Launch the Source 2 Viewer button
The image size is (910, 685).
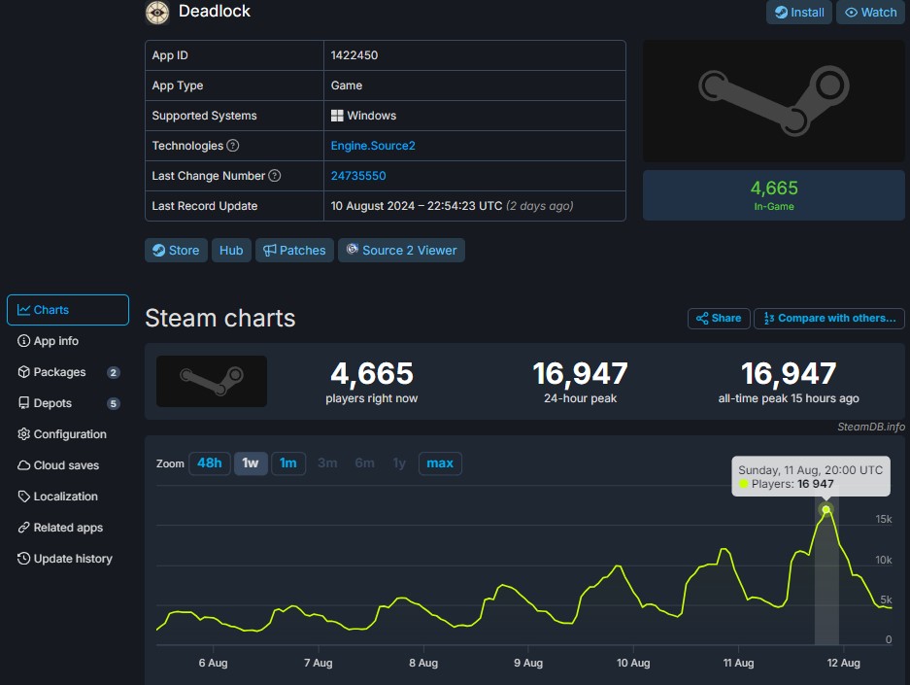[x=401, y=250]
